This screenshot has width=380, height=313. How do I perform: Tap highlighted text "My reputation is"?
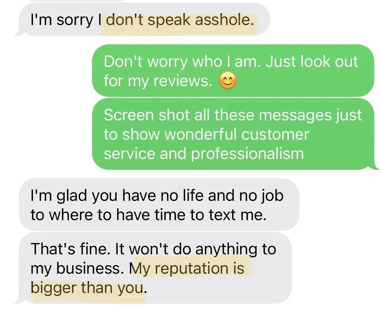187,269
